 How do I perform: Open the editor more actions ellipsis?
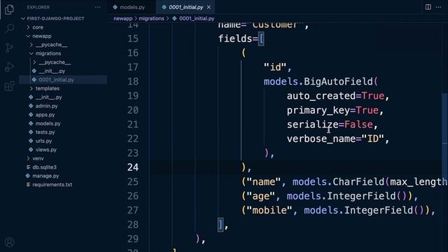tap(438, 7)
